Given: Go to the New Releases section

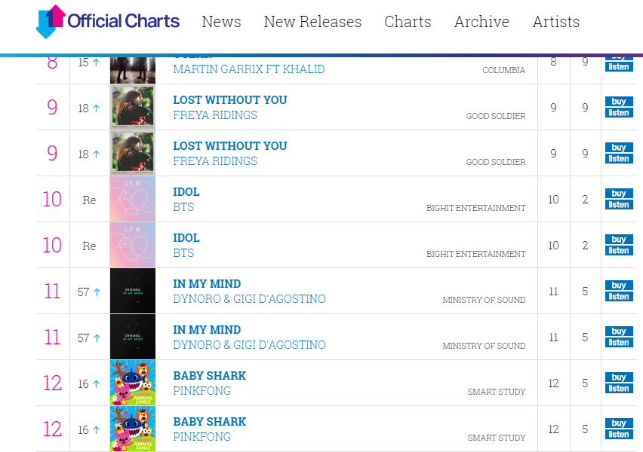Looking at the screenshot, I should (312, 22).
